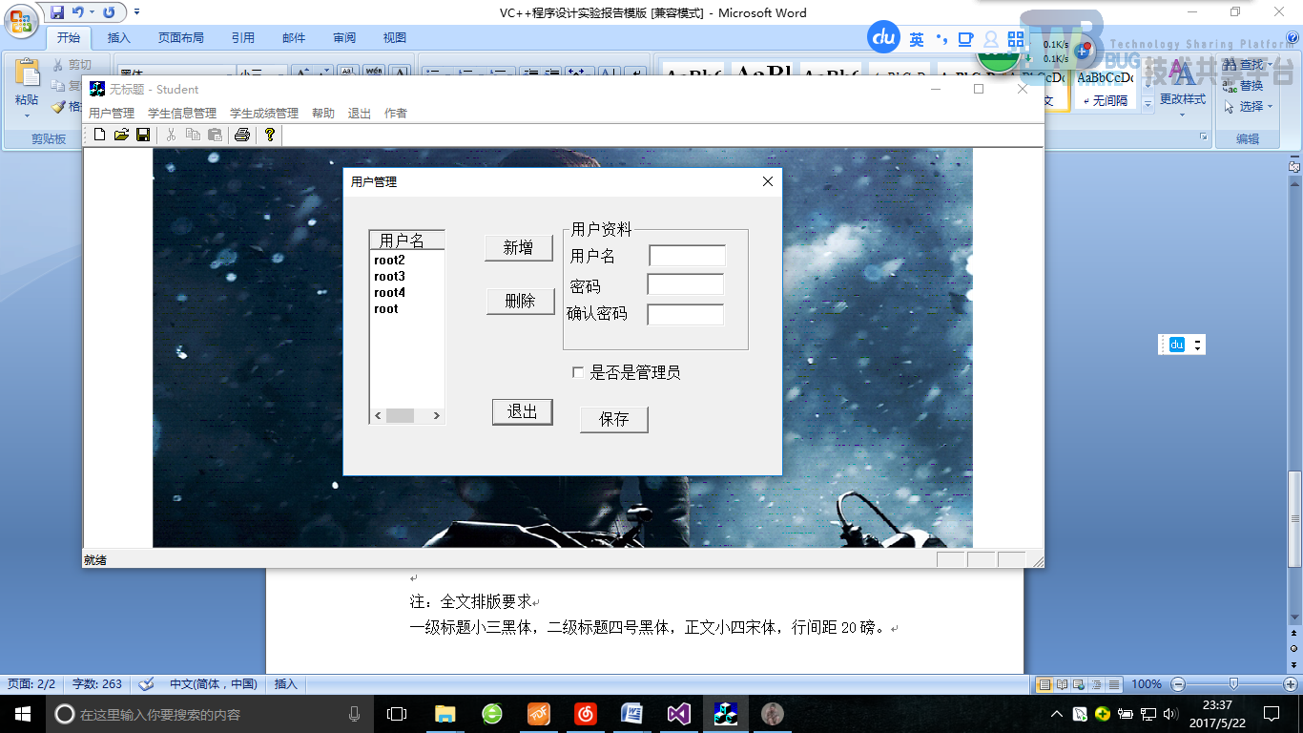Click the 新增 button
The image size is (1303, 733).
point(519,248)
